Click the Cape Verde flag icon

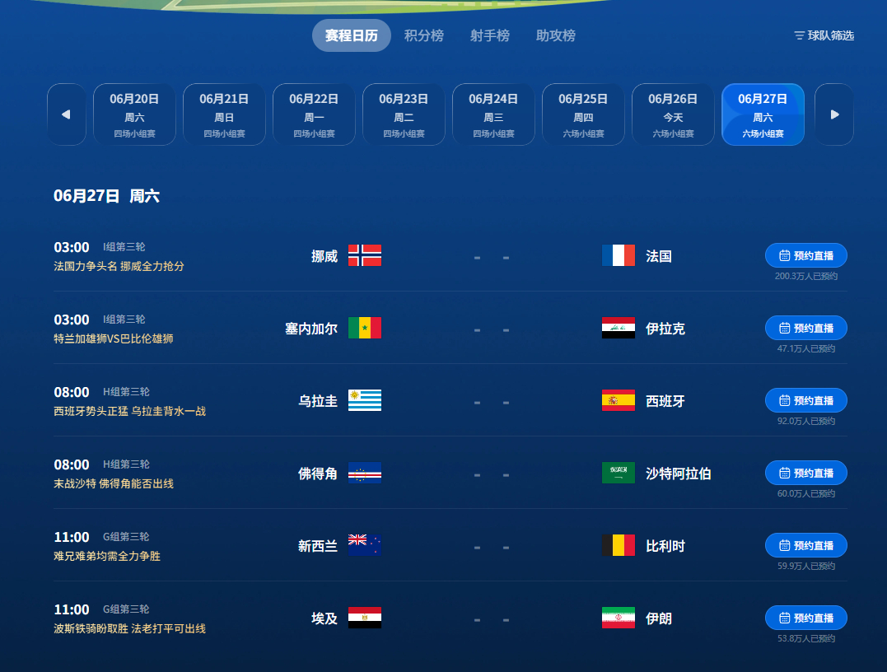(x=364, y=473)
